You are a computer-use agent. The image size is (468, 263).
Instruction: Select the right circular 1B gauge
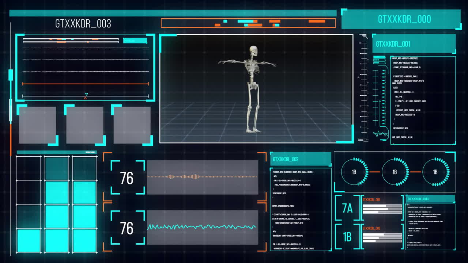click(x=435, y=172)
